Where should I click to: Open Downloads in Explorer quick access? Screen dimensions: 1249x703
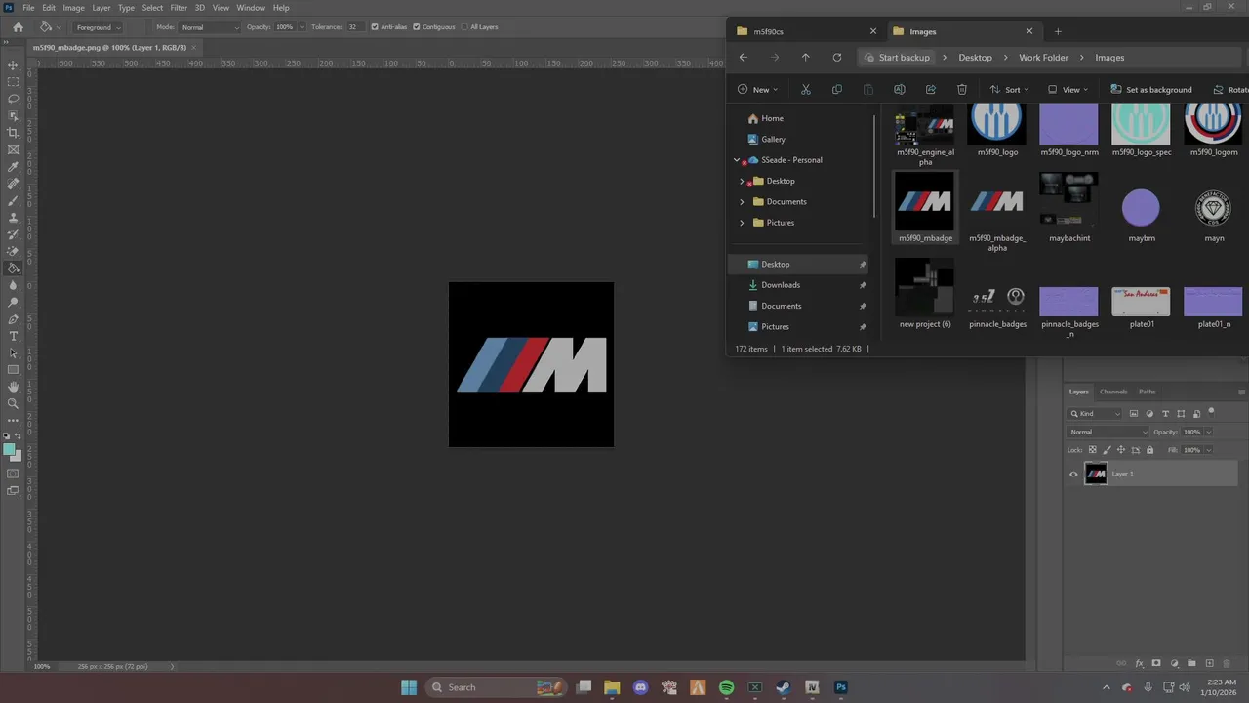[x=781, y=285]
